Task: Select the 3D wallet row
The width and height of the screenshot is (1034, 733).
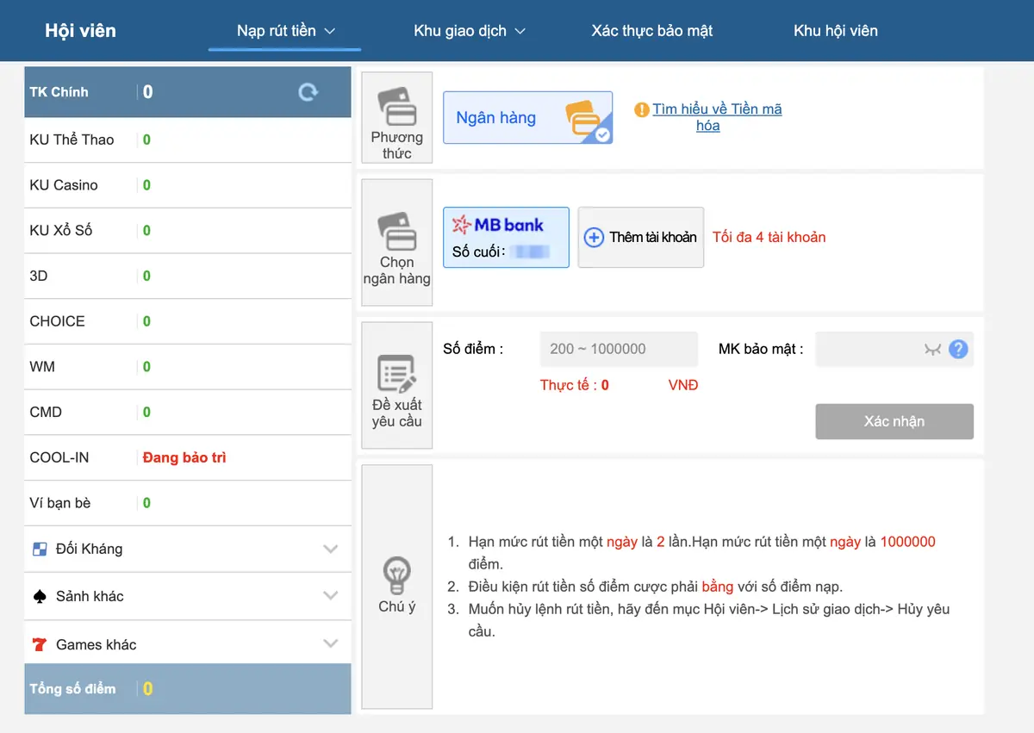Action: [188, 276]
